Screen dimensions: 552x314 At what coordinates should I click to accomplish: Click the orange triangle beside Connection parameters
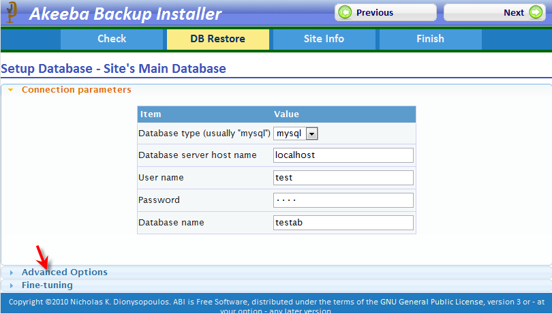pyautogui.click(x=10, y=90)
